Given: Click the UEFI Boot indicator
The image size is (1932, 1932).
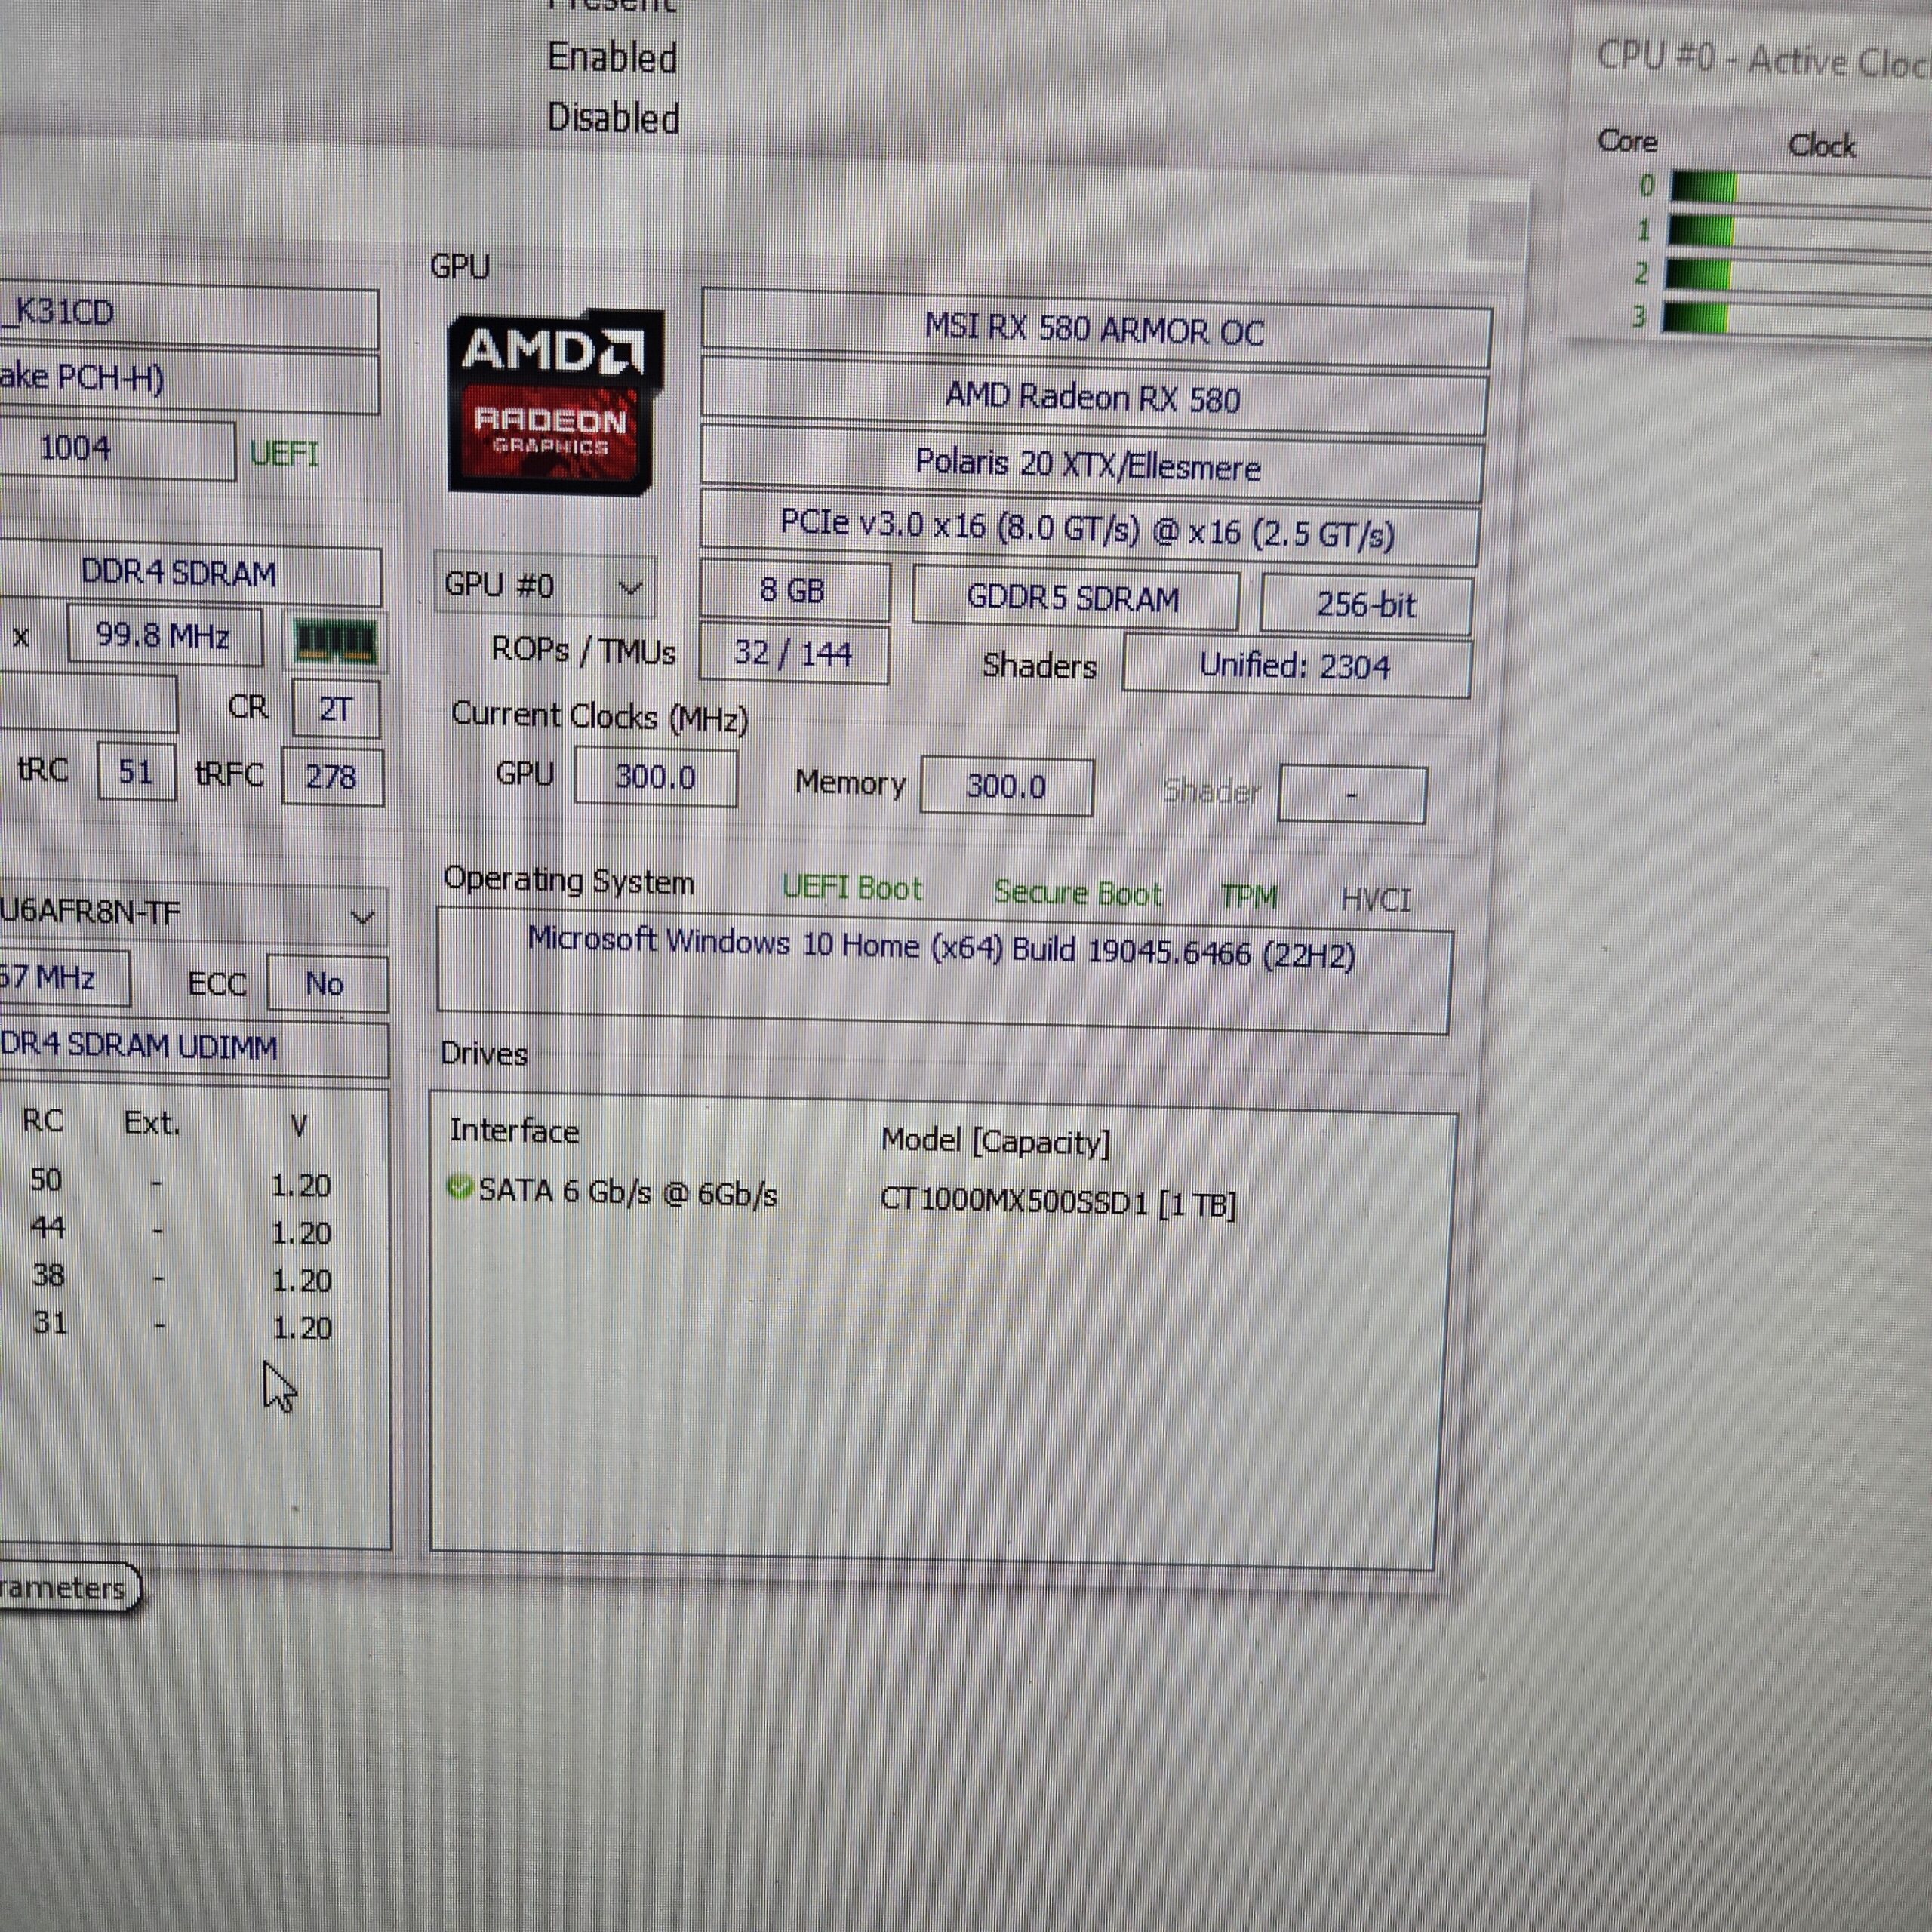Looking at the screenshot, I should (x=851, y=888).
